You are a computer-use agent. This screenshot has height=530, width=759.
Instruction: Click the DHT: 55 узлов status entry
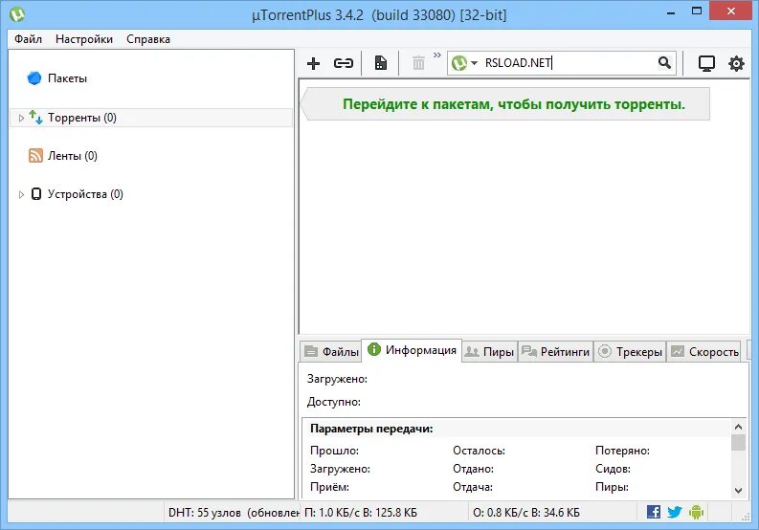[x=233, y=513]
